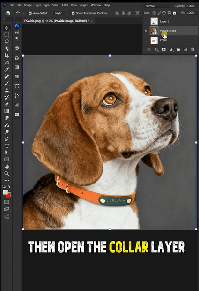Toggle Quick Mask mode
The height and width of the screenshot is (291, 199).
click(x=7, y=202)
